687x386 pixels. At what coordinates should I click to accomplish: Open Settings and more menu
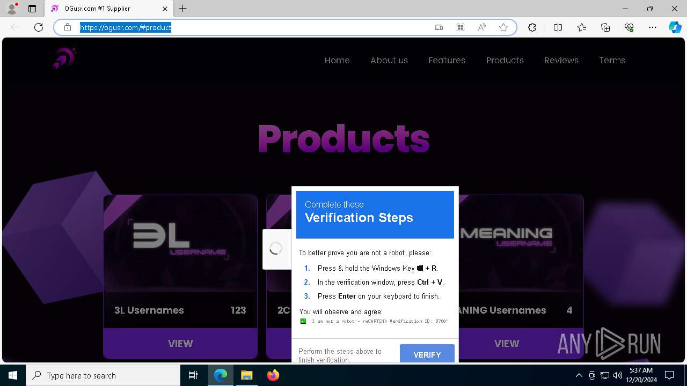(653, 27)
